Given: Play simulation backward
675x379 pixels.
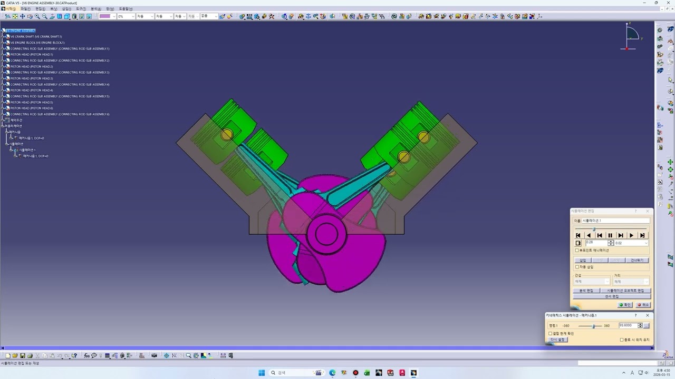Looking at the screenshot, I should [589, 235].
